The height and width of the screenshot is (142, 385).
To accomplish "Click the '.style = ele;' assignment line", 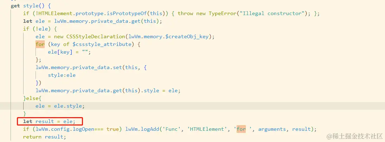I will click(108, 90).
